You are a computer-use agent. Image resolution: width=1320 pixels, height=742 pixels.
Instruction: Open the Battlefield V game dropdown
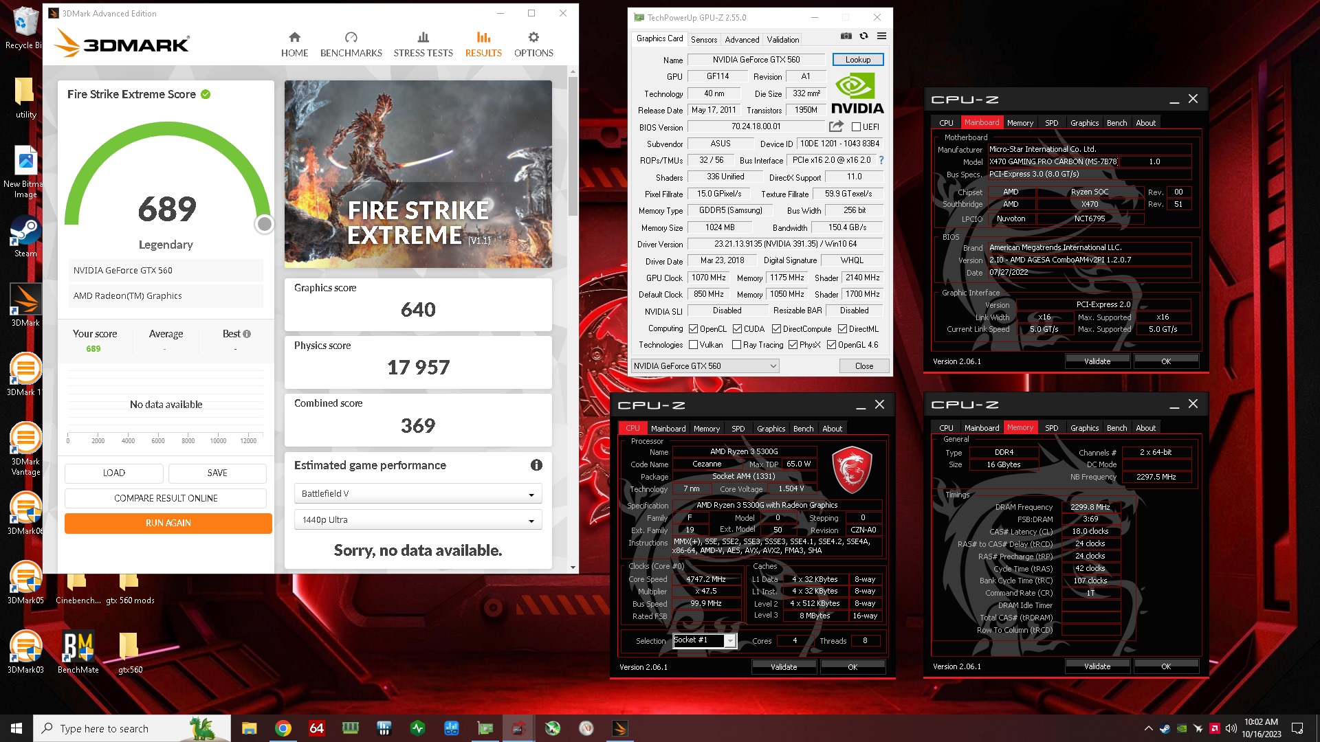[418, 493]
